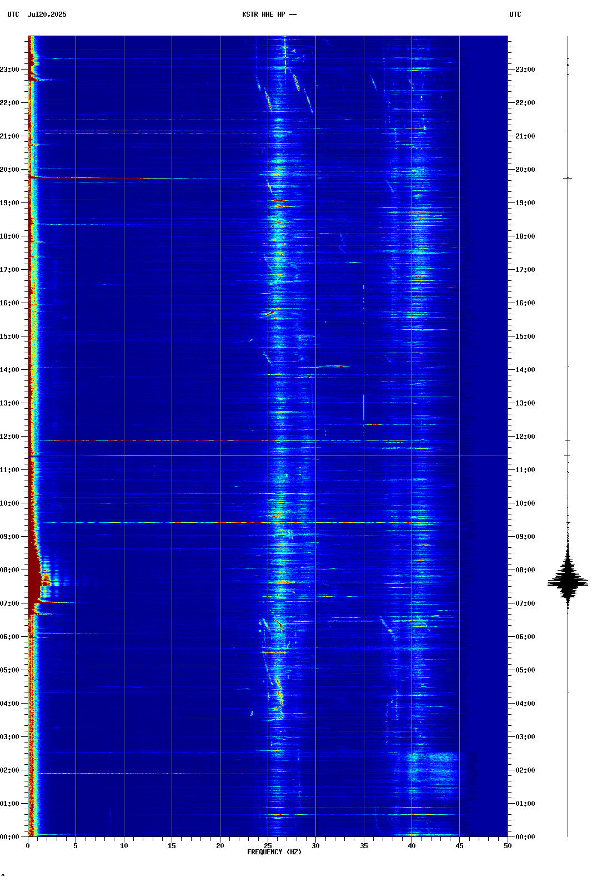
Task: Click the UTC label at top left
Action: pos(13,14)
